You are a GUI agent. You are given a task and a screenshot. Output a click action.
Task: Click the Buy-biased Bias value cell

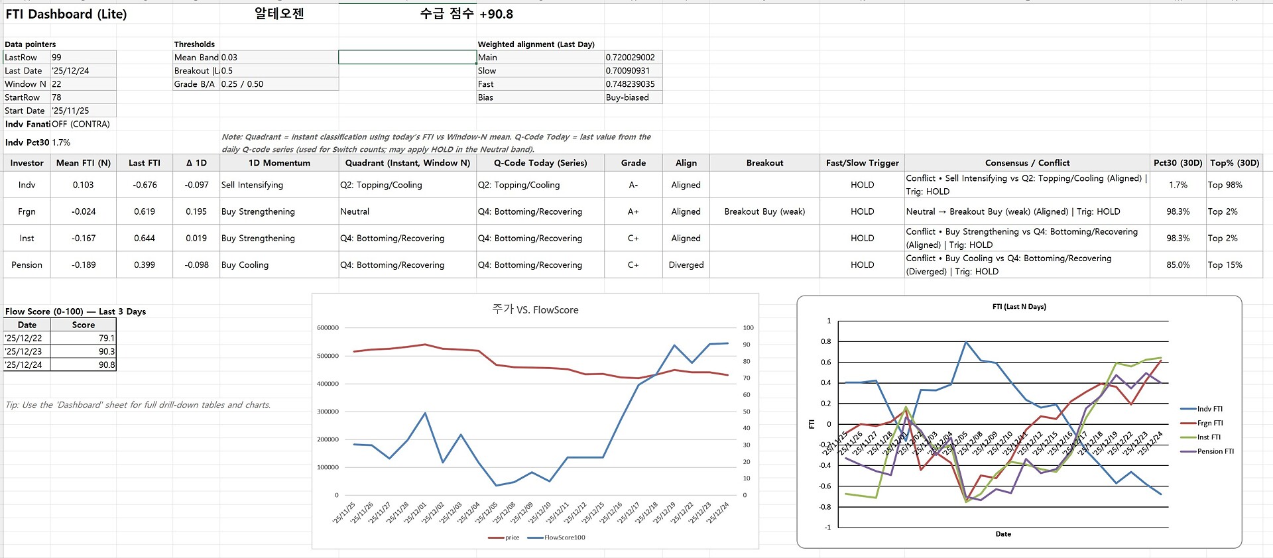(633, 97)
